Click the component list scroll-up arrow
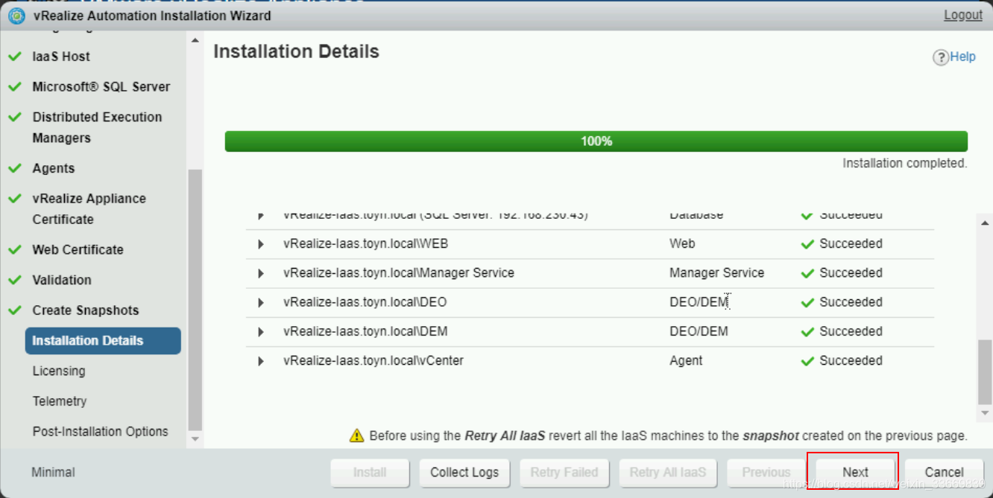The width and height of the screenshot is (993, 498). [985, 223]
